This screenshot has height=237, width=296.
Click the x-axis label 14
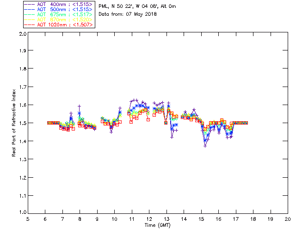tap(184, 219)
